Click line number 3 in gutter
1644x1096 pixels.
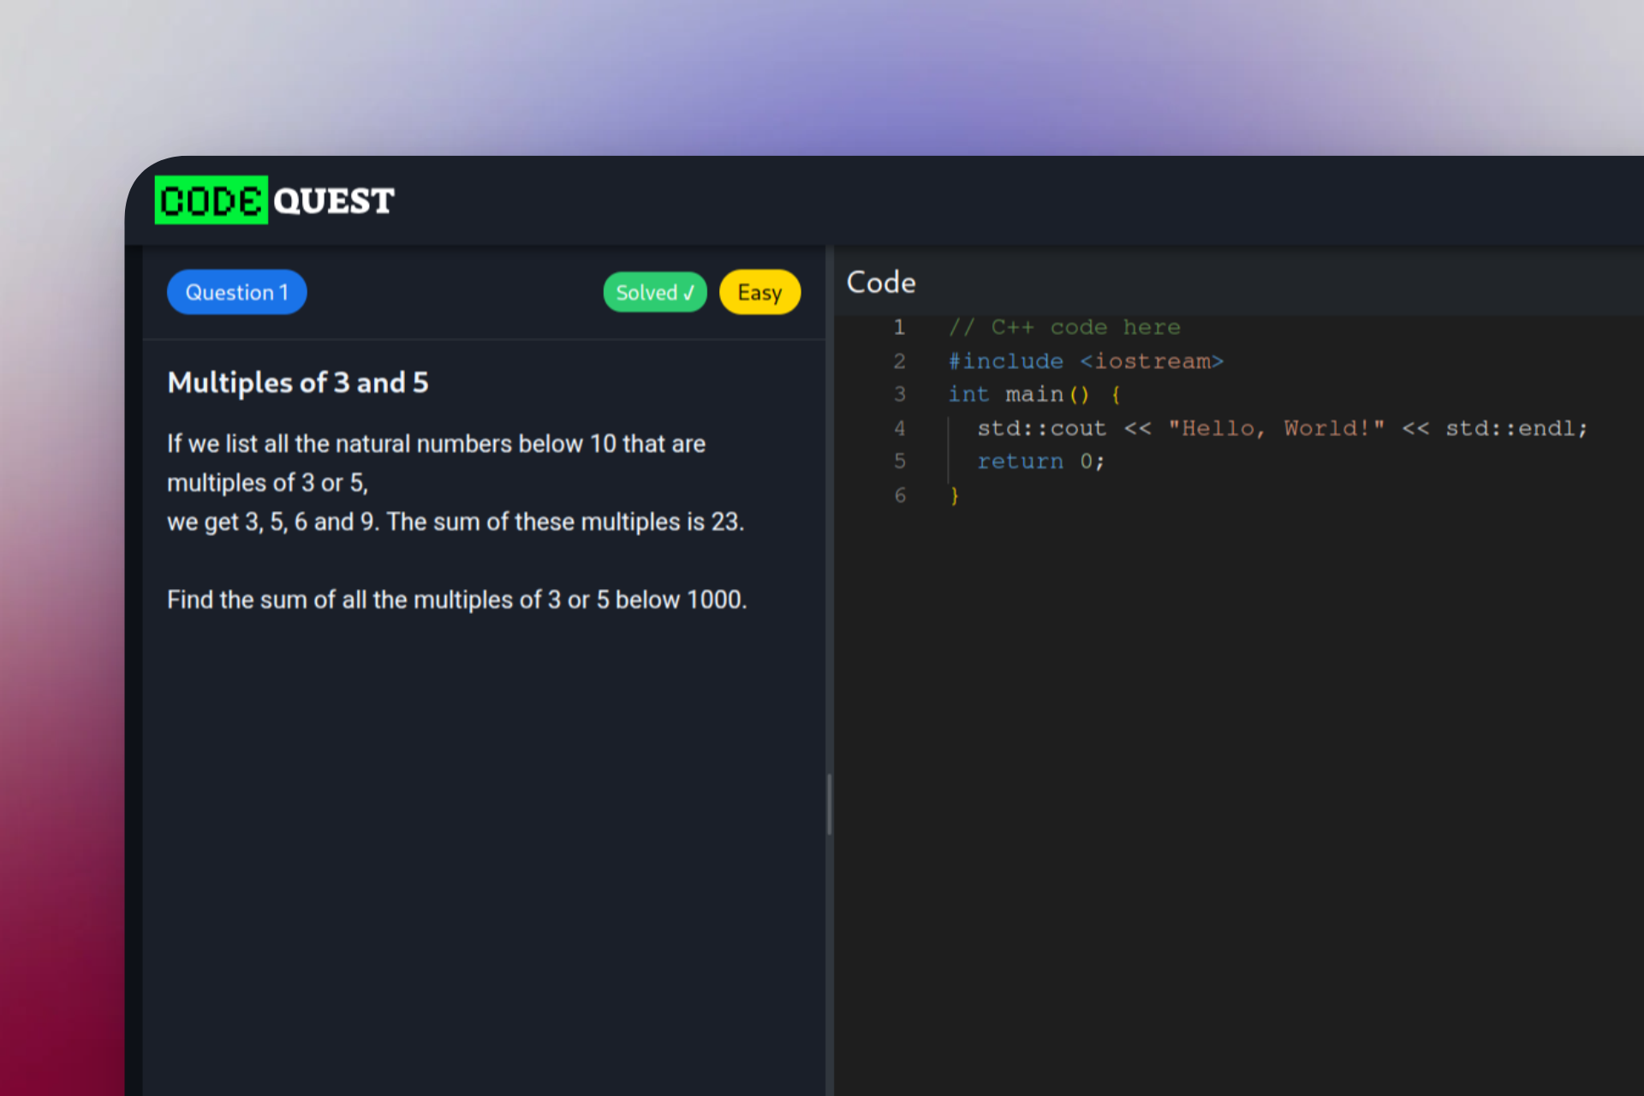click(x=899, y=395)
